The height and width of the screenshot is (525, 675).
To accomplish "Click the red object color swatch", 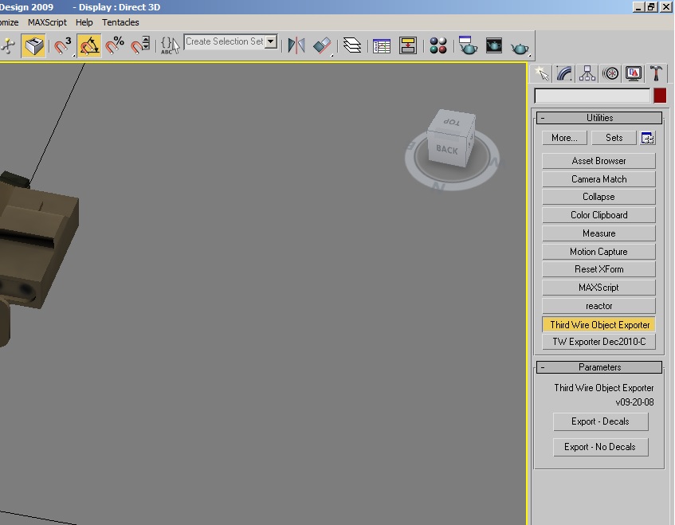I will [x=660, y=96].
